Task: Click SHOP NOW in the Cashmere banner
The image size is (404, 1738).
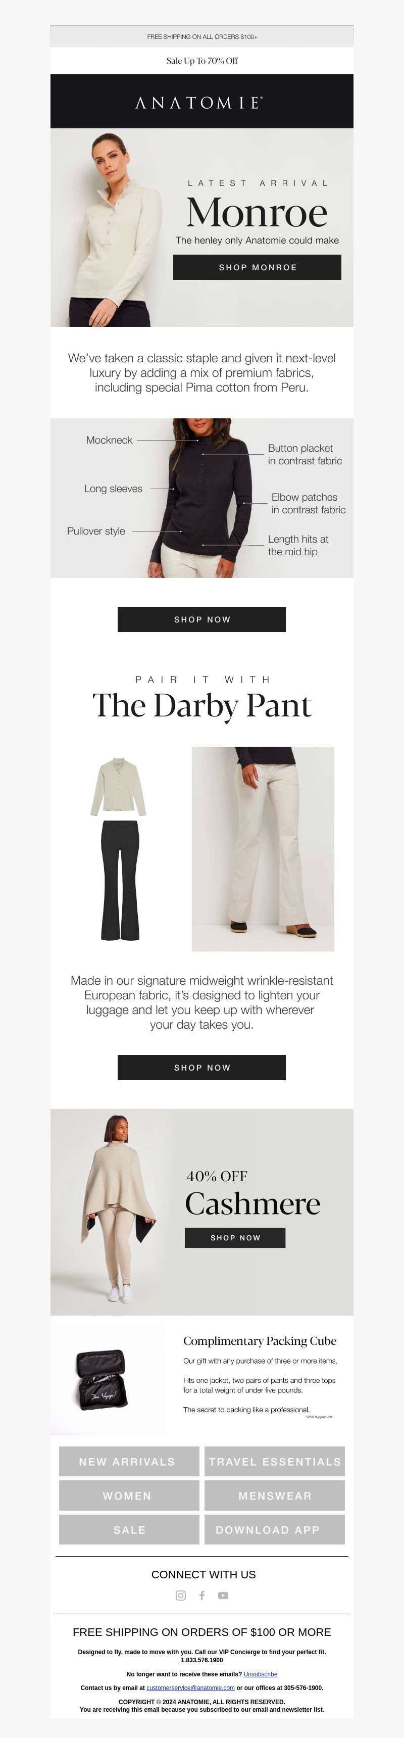Action: pyautogui.click(x=235, y=1237)
